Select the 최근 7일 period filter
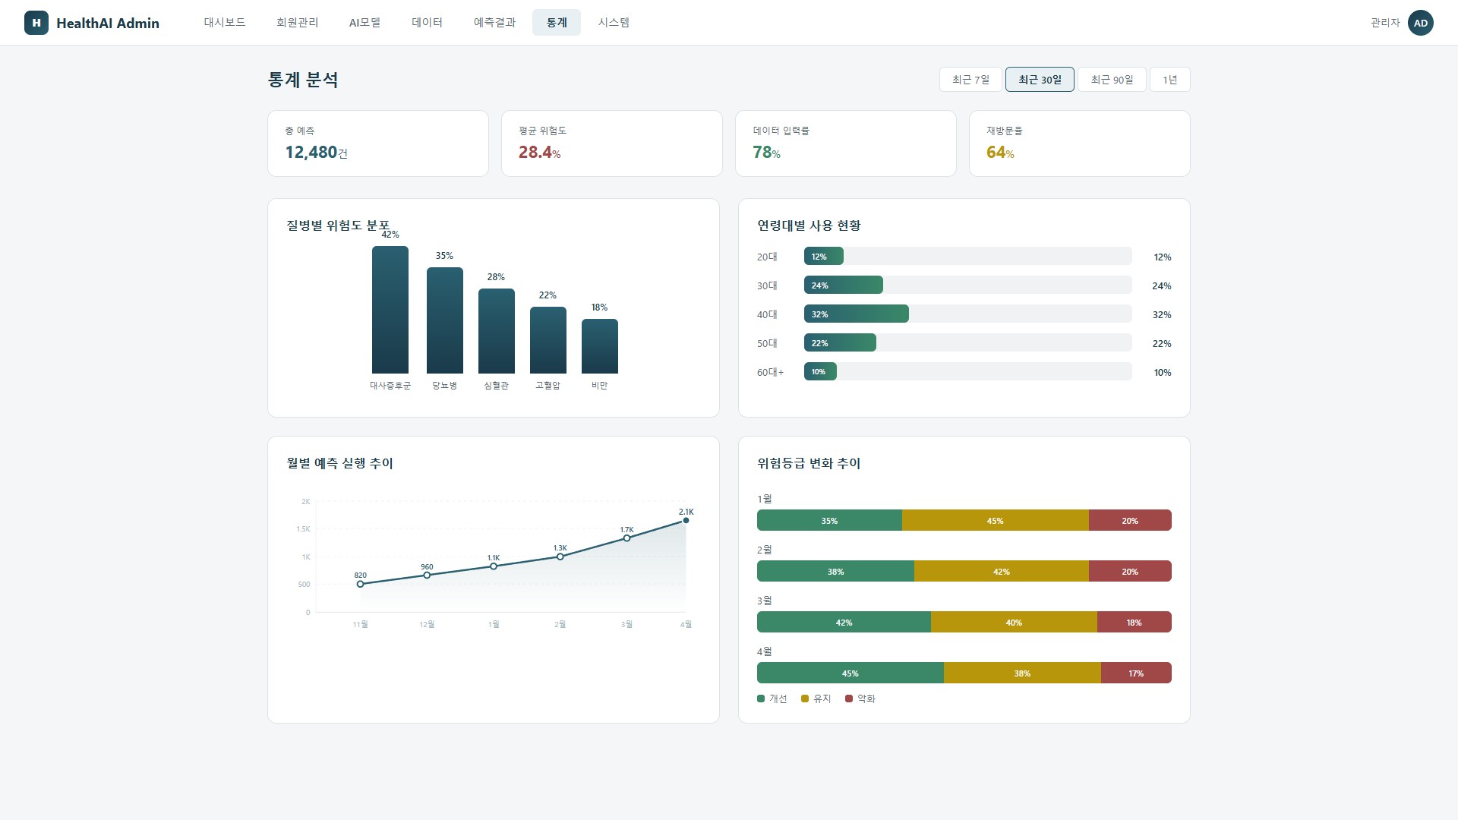This screenshot has height=820, width=1458. point(970,80)
